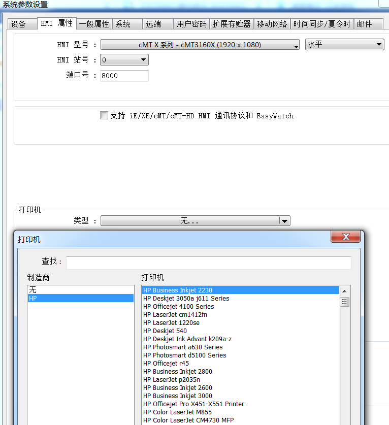
Task: Click the printer list scroll up arrow
Action: 344,291
